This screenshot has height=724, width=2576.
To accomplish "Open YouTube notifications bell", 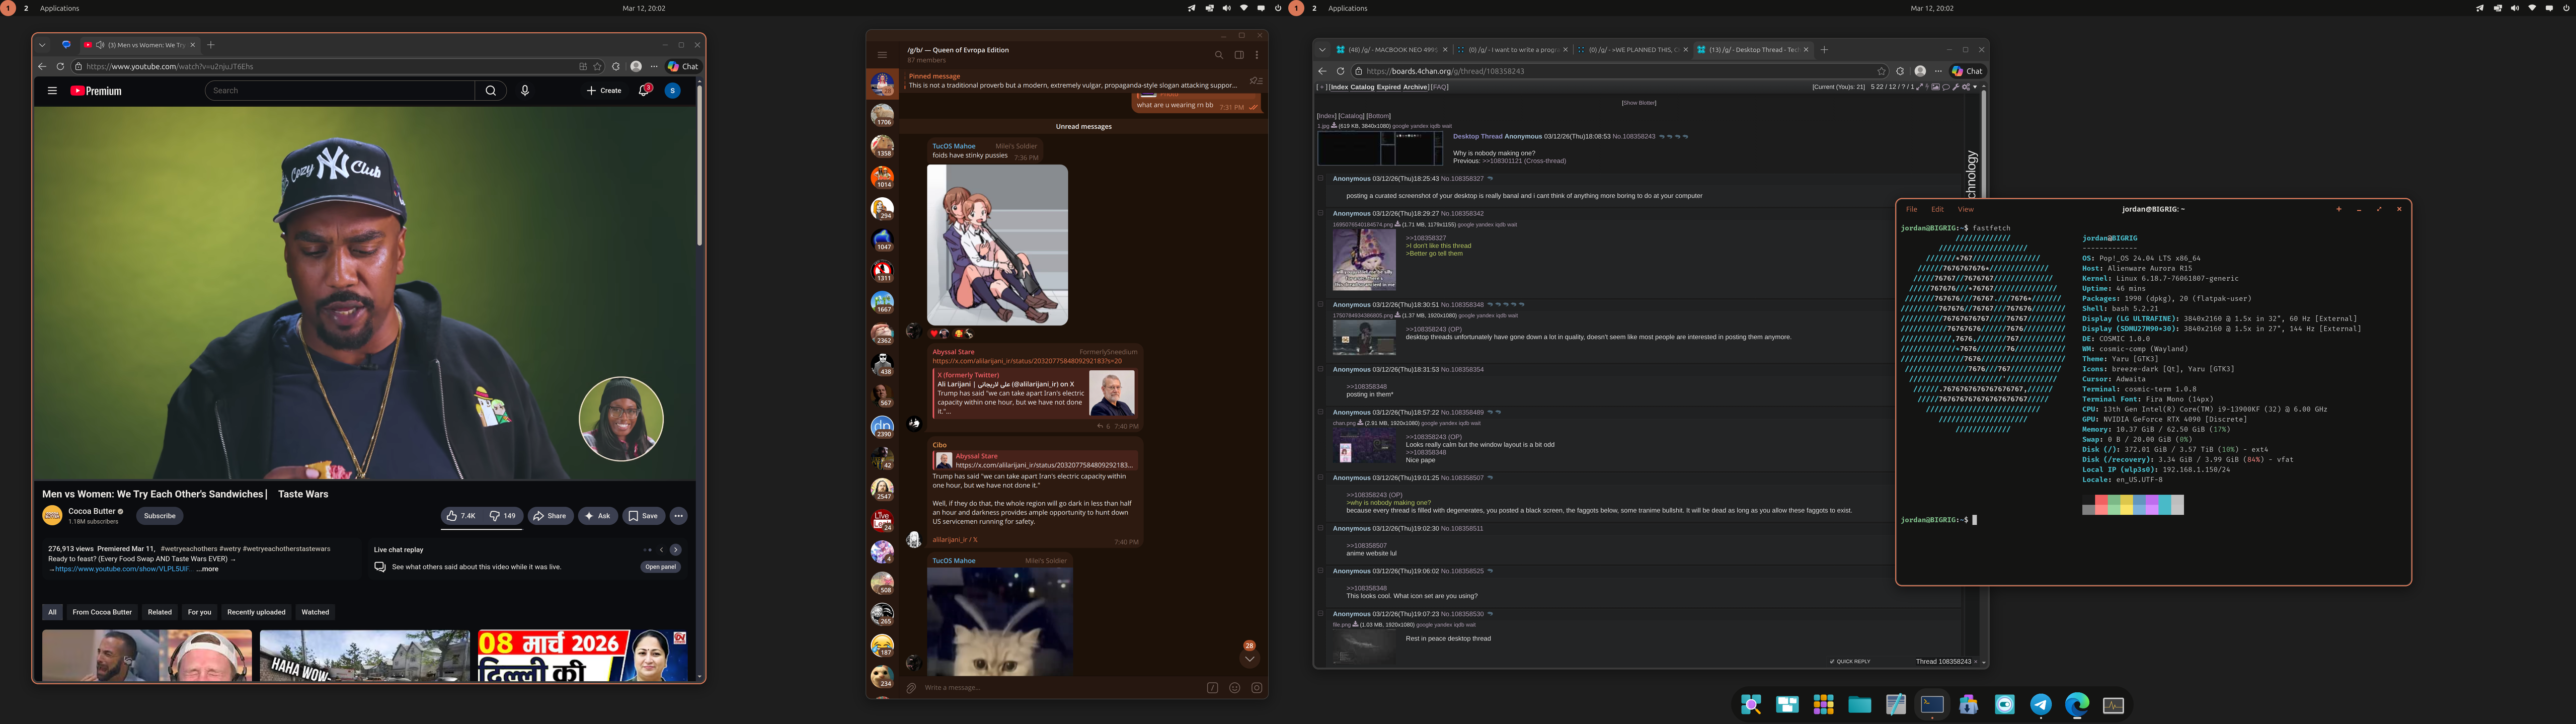I will (644, 90).
